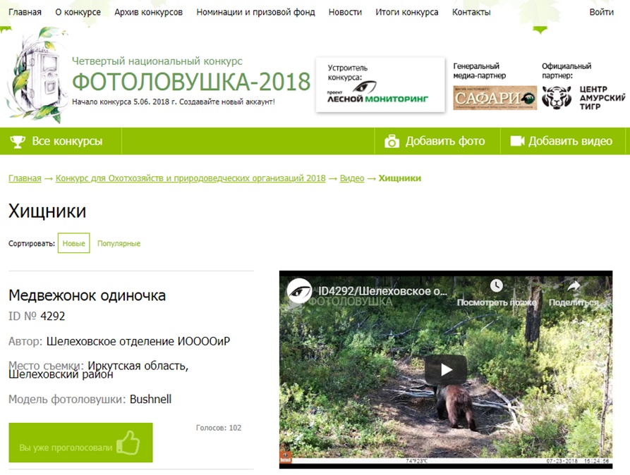Click the Share arrow icon on video
Screen dimensions: 630x475
[574, 286]
